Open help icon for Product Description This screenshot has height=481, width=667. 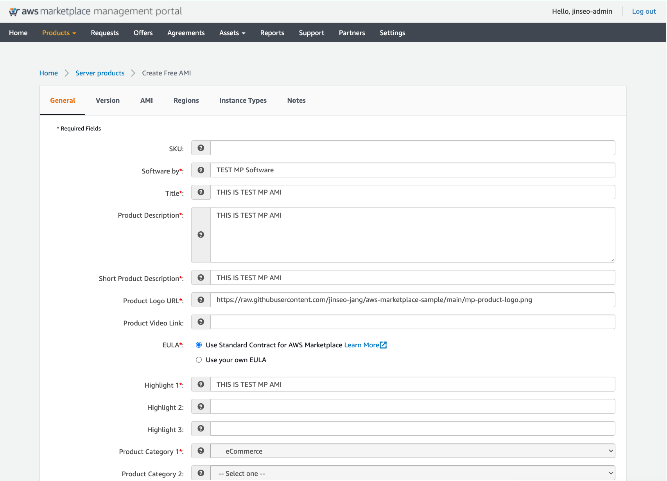click(x=201, y=235)
